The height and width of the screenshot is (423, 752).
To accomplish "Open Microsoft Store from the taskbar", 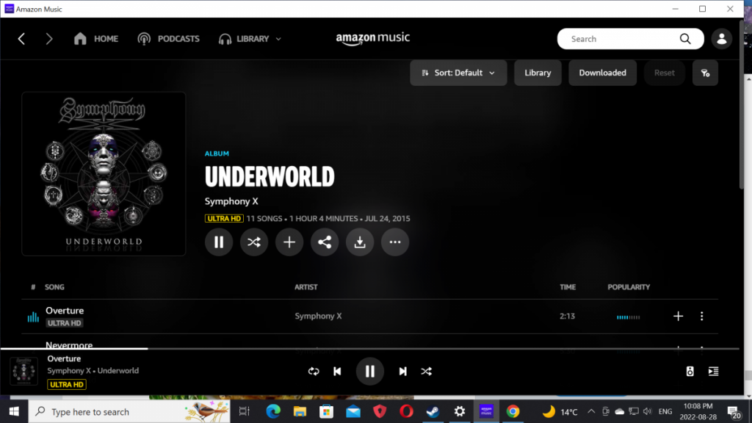I will pyautogui.click(x=327, y=411).
